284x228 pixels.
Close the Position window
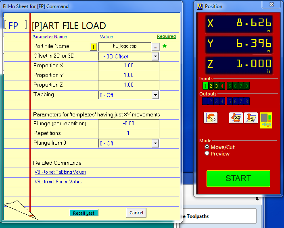[x=271, y=4]
